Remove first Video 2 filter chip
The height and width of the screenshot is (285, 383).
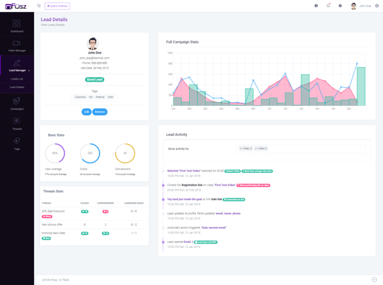click(241, 149)
